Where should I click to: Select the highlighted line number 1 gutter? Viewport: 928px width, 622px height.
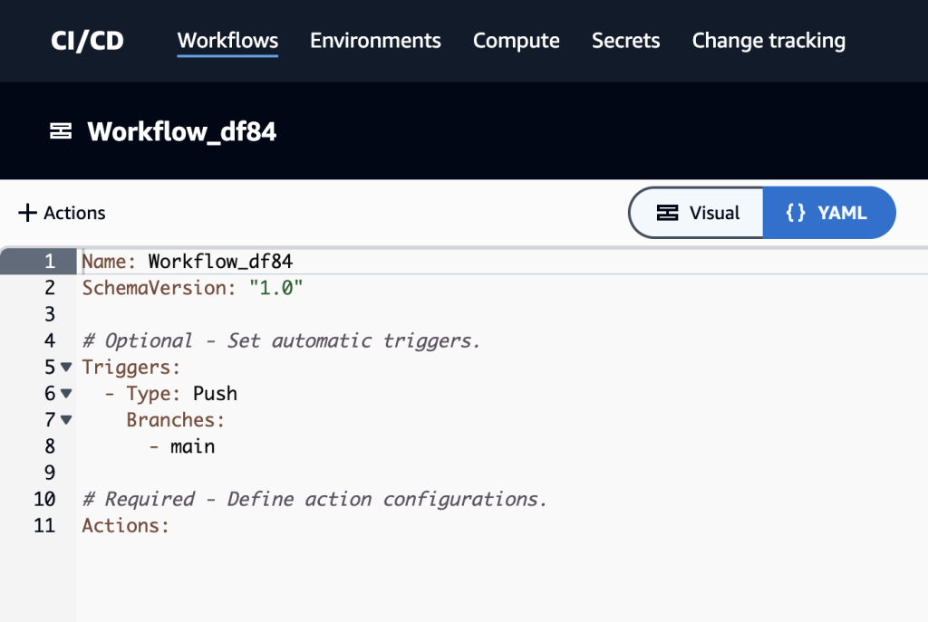pyautogui.click(x=50, y=261)
